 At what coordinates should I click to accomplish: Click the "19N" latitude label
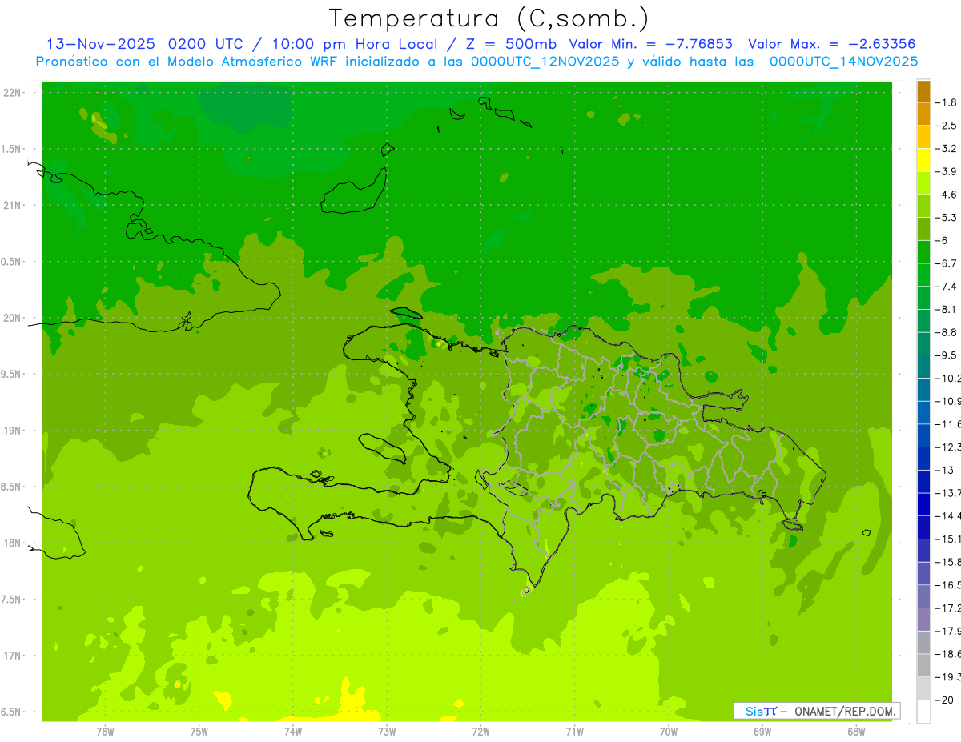click(12, 431)
